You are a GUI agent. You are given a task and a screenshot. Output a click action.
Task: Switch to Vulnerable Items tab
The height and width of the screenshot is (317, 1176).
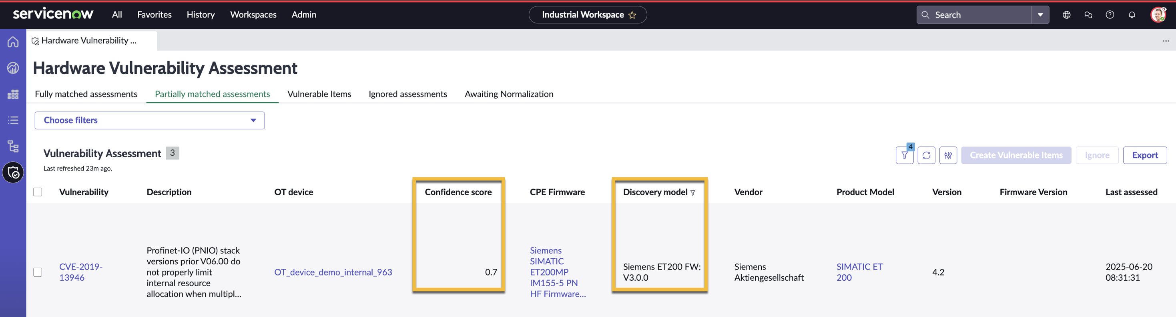(319, 94)
